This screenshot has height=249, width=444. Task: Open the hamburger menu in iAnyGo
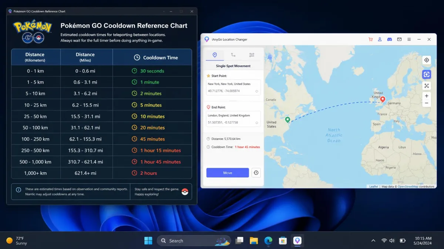pyautogui.click(x=409, y=39)
